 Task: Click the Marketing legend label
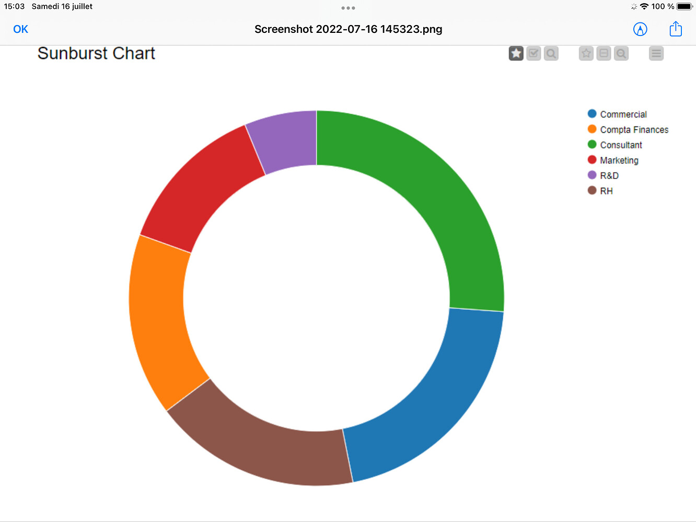619,160
